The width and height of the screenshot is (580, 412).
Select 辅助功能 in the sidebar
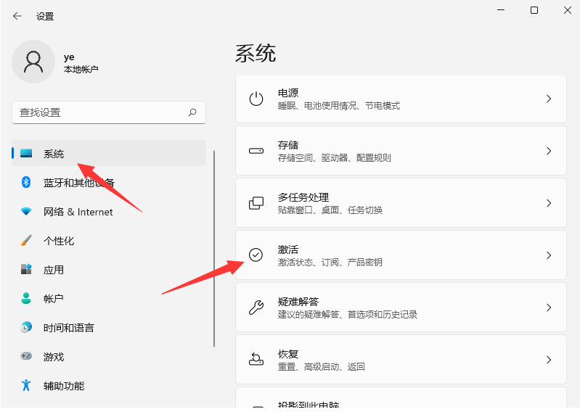(64, 386)
